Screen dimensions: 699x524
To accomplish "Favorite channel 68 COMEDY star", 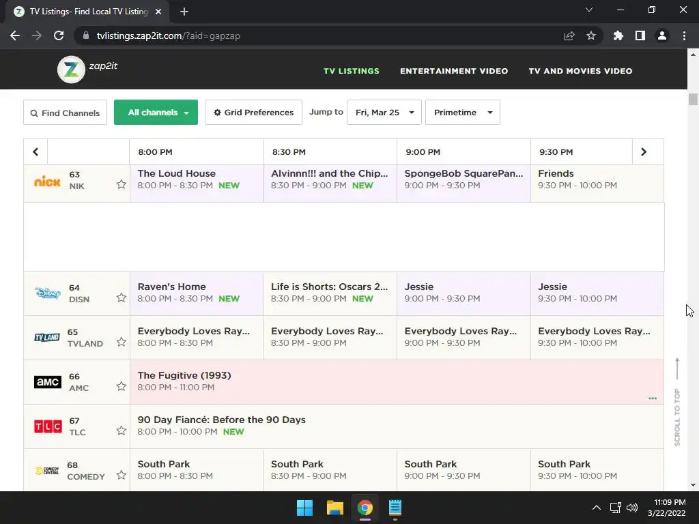I will pyautogui.click(x=122, y=475).
